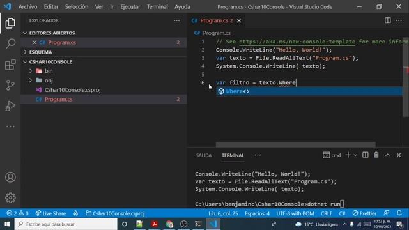Close the terminal panel
Image resolution: width=409 pixels, height=230 pixels.
399,155
